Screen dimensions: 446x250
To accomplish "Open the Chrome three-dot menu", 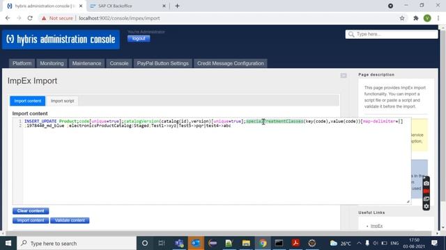I will (x=438, y=18).
